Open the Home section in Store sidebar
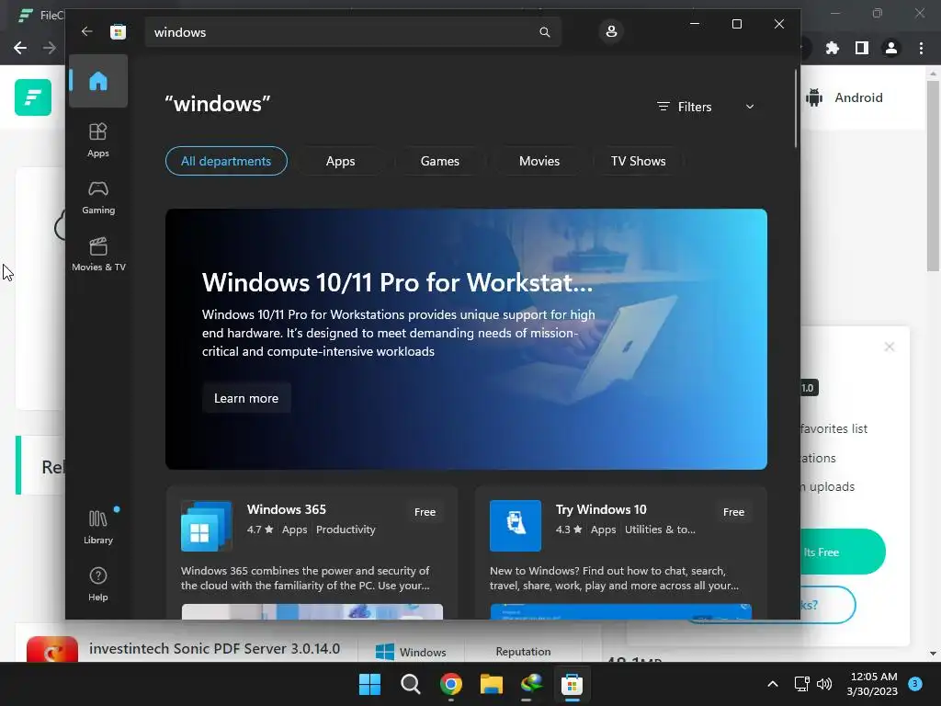The height and width of the screenshot is (706, 941). click(97, 81)
